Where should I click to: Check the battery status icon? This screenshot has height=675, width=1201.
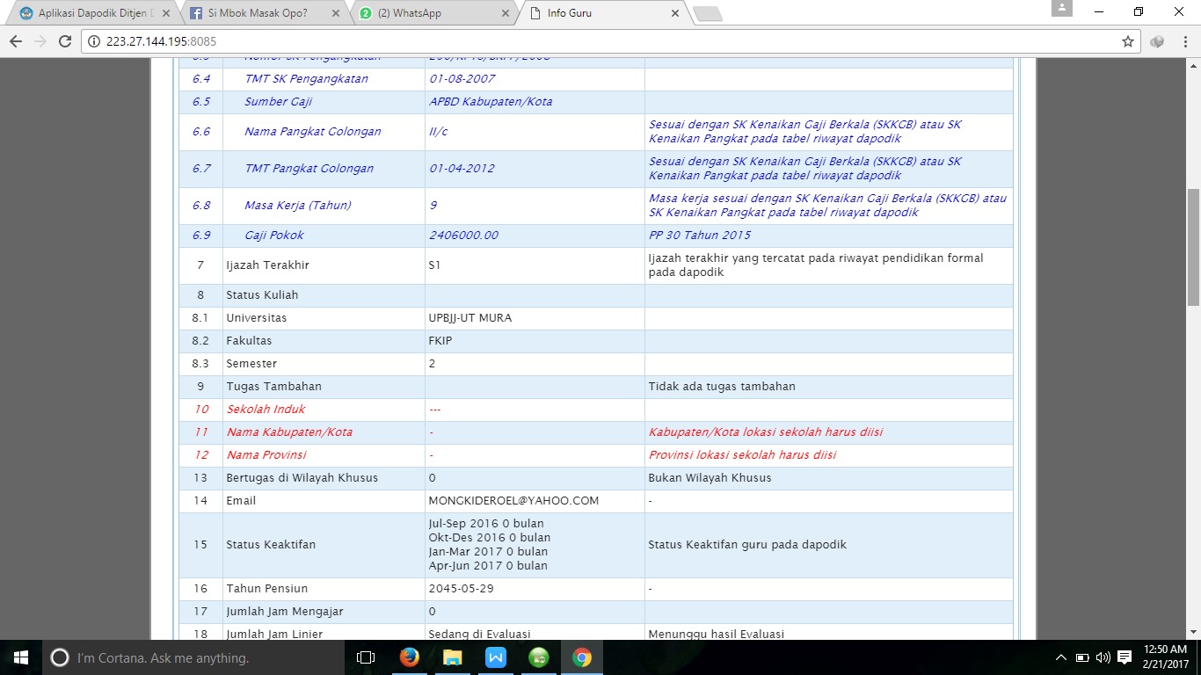point(1081,657)
